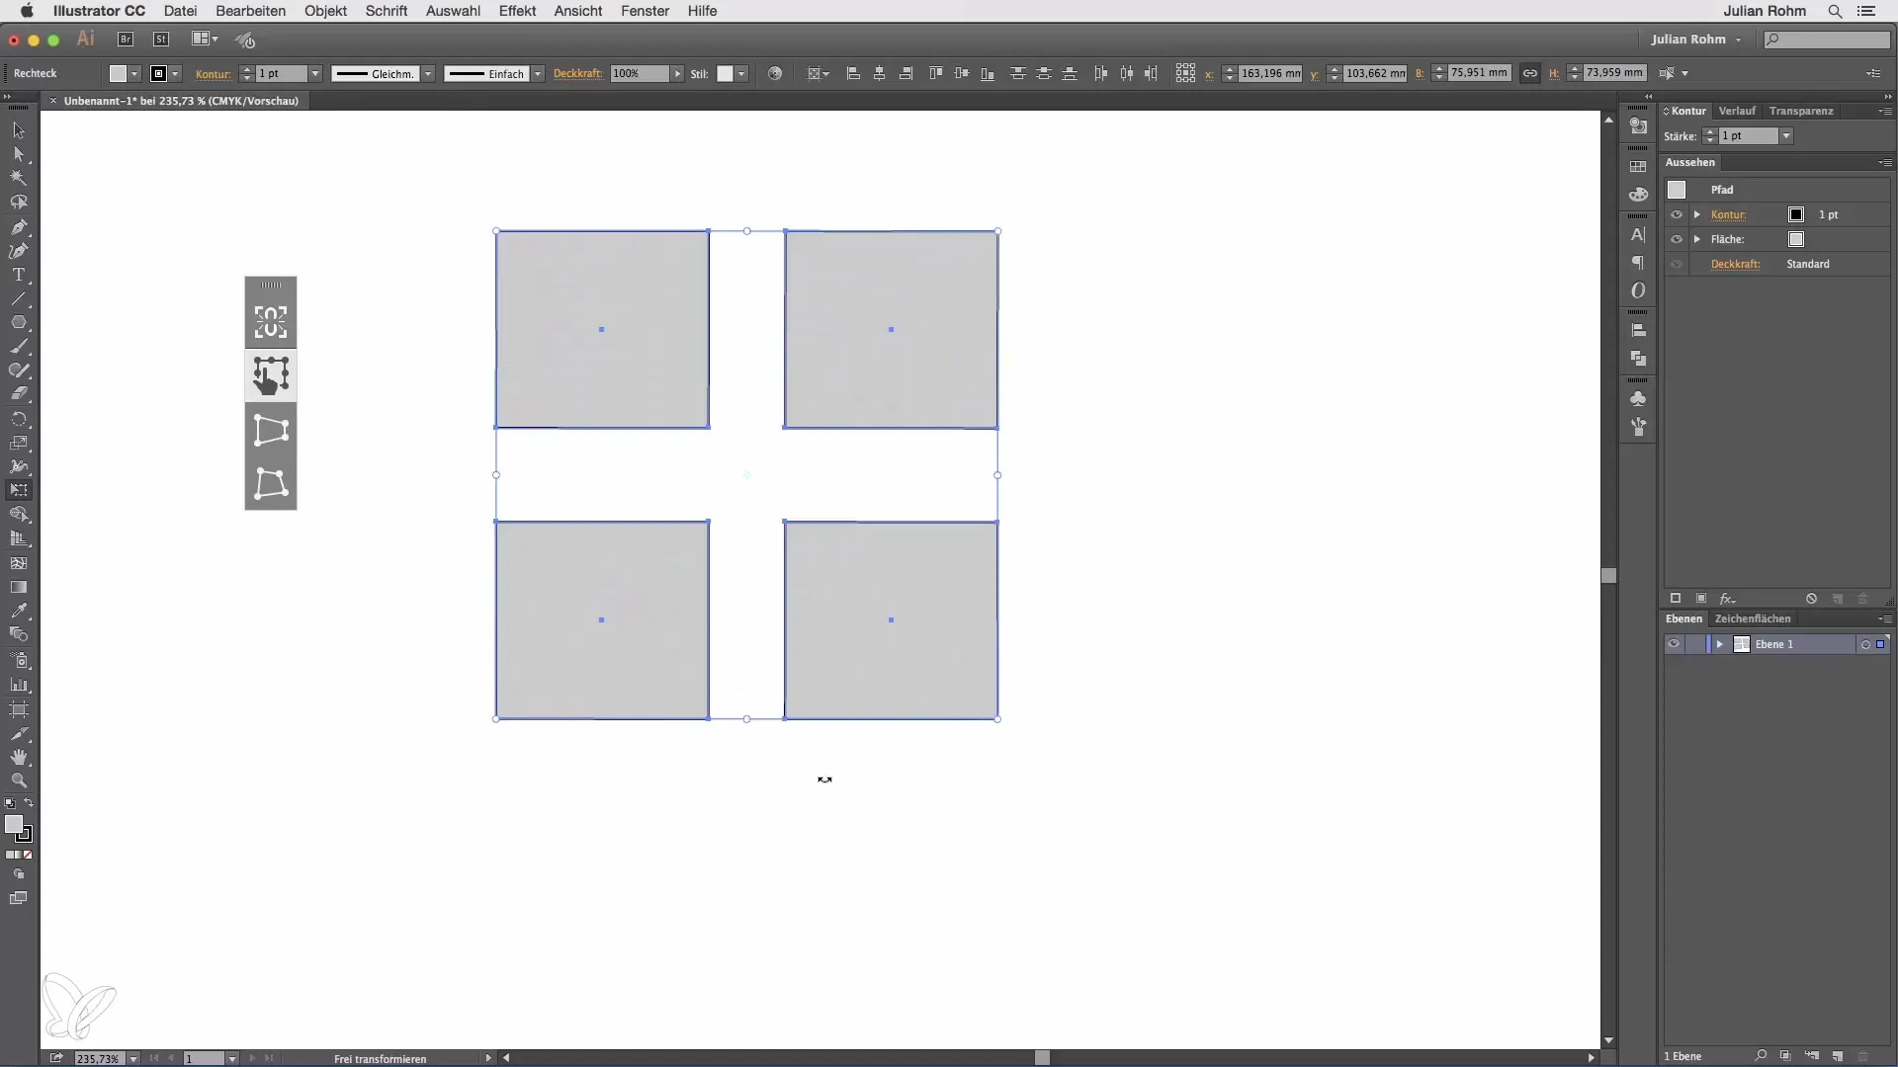Select the Rotate tool

[19, 419]
